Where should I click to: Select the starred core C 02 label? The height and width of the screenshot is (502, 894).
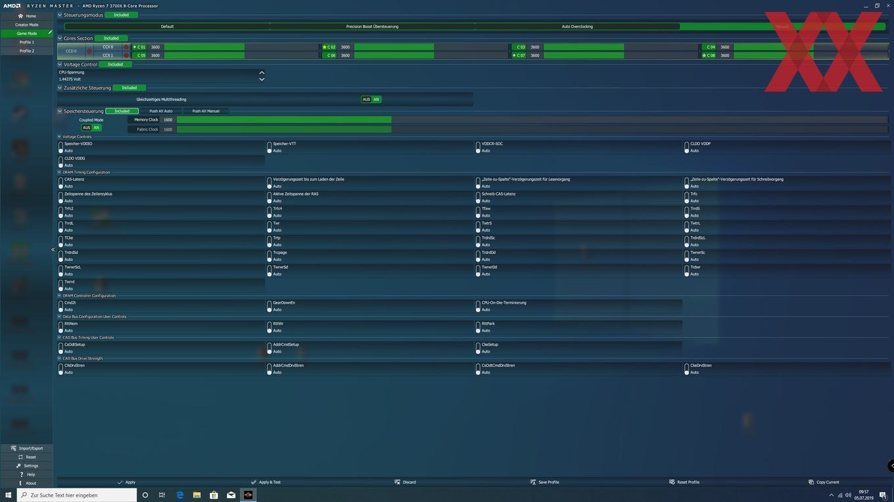pyautogui.click(x=329, y=47)
